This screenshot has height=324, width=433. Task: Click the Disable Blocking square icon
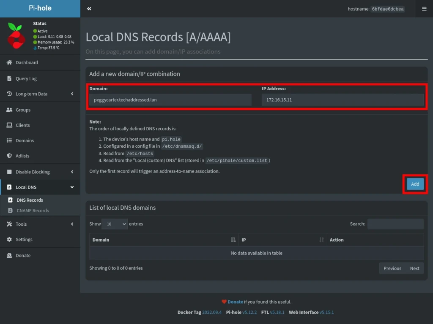point(9,172)
